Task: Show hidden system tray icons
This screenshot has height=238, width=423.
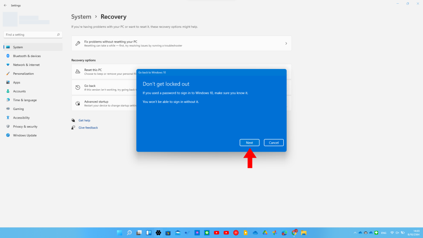Action: [x=355, y=233]
